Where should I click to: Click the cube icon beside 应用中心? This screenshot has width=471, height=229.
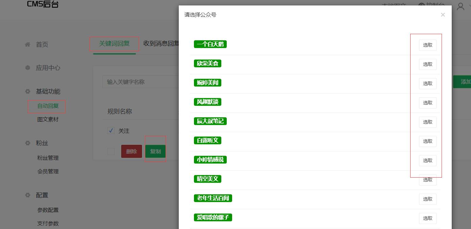28,68
